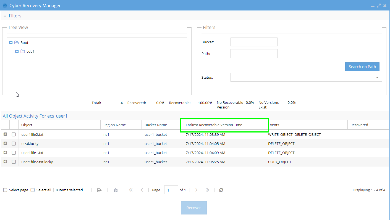Click the user1file2.txt object name

pos(32,135)
